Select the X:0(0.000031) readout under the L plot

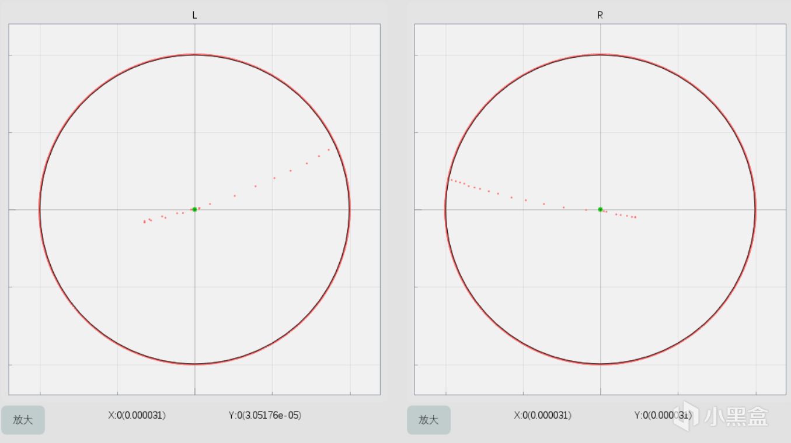coord(137,416)
